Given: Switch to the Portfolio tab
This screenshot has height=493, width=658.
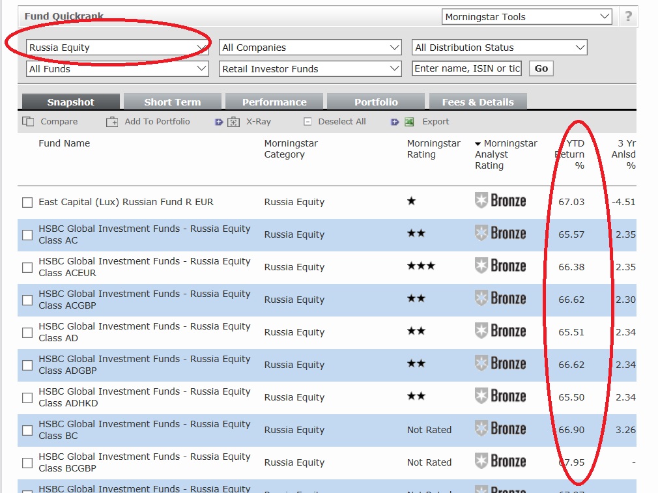Looking at the screenshot, I should tap(376, 102).
